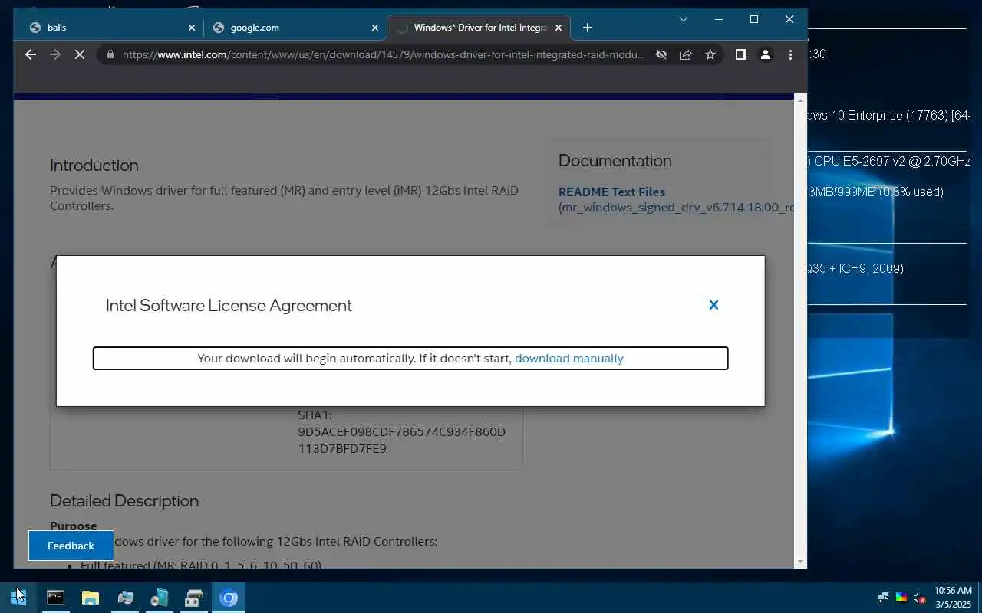Screen dimensions: 982x613
Task: Switch to the google.com tab
Action: tap(295, 28)
